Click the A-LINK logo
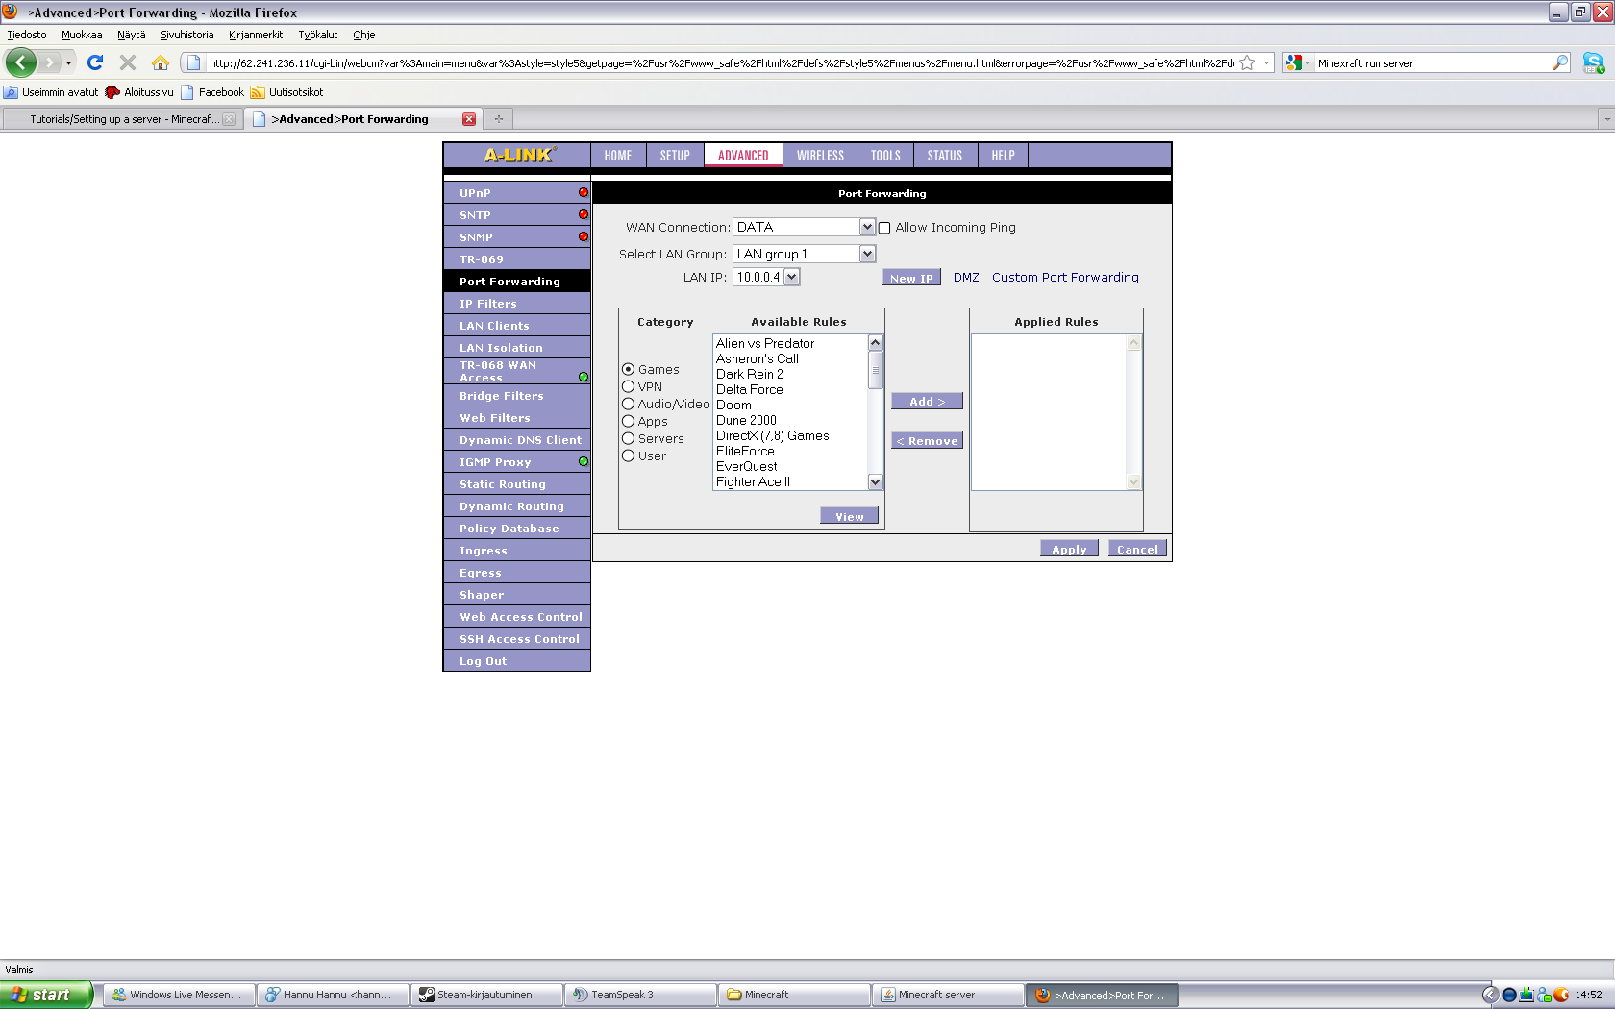This screenshot has height=1009, width=1615. click(x=519, y=155)
